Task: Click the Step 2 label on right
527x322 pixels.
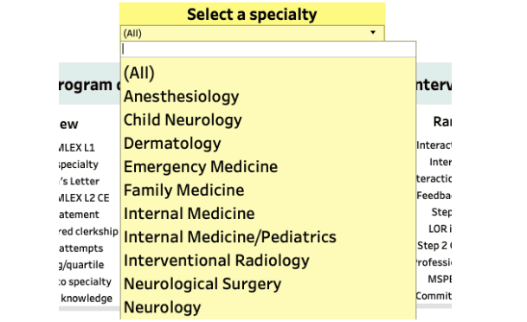Action: tap(434, 246)
